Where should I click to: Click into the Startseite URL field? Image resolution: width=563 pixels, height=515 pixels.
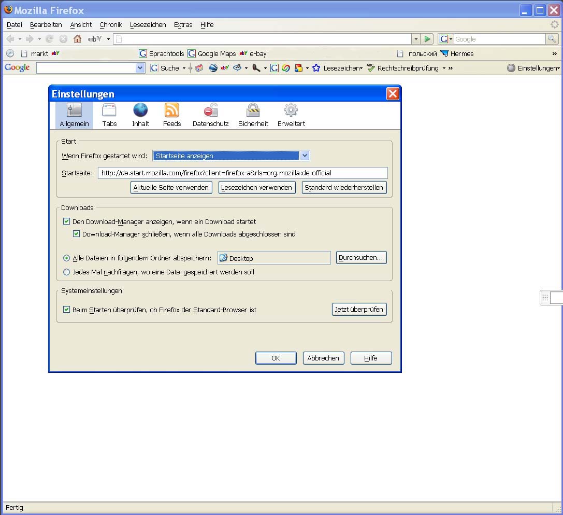[243, 173]
